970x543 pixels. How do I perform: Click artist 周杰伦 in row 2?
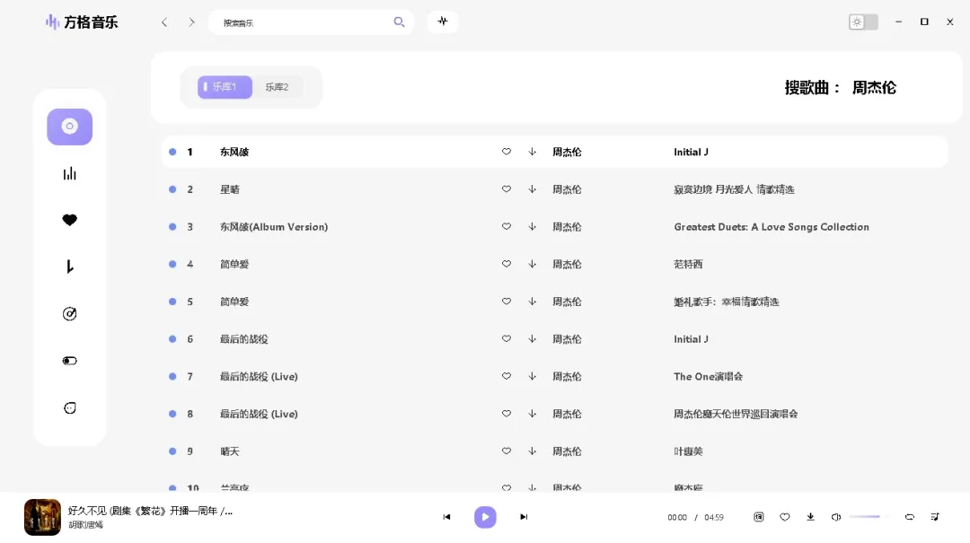tap(567, 190)
